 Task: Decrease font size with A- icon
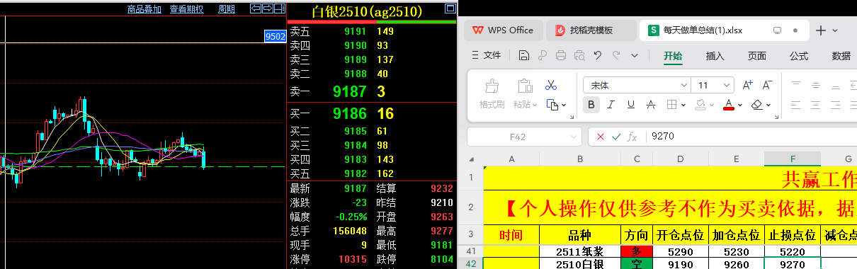[x=768, y=85]
